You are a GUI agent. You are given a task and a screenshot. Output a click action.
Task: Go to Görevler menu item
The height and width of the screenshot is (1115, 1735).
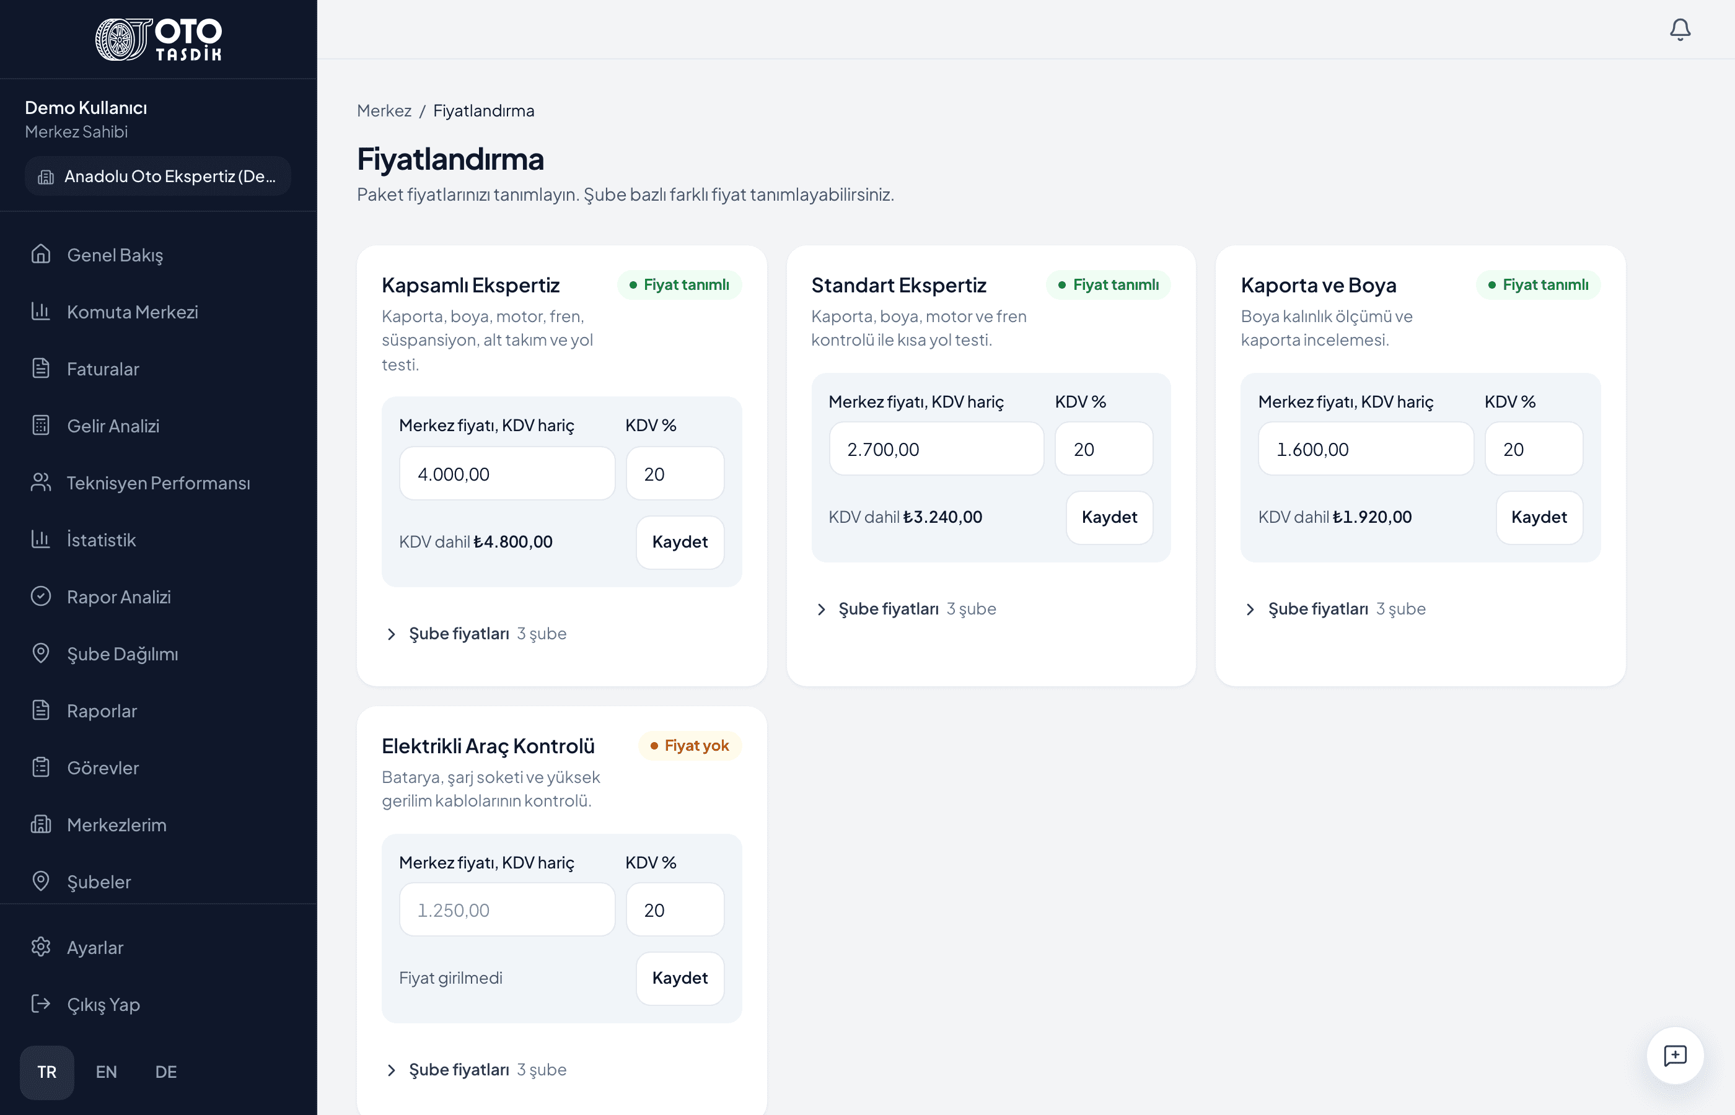[x=158, y=767]
